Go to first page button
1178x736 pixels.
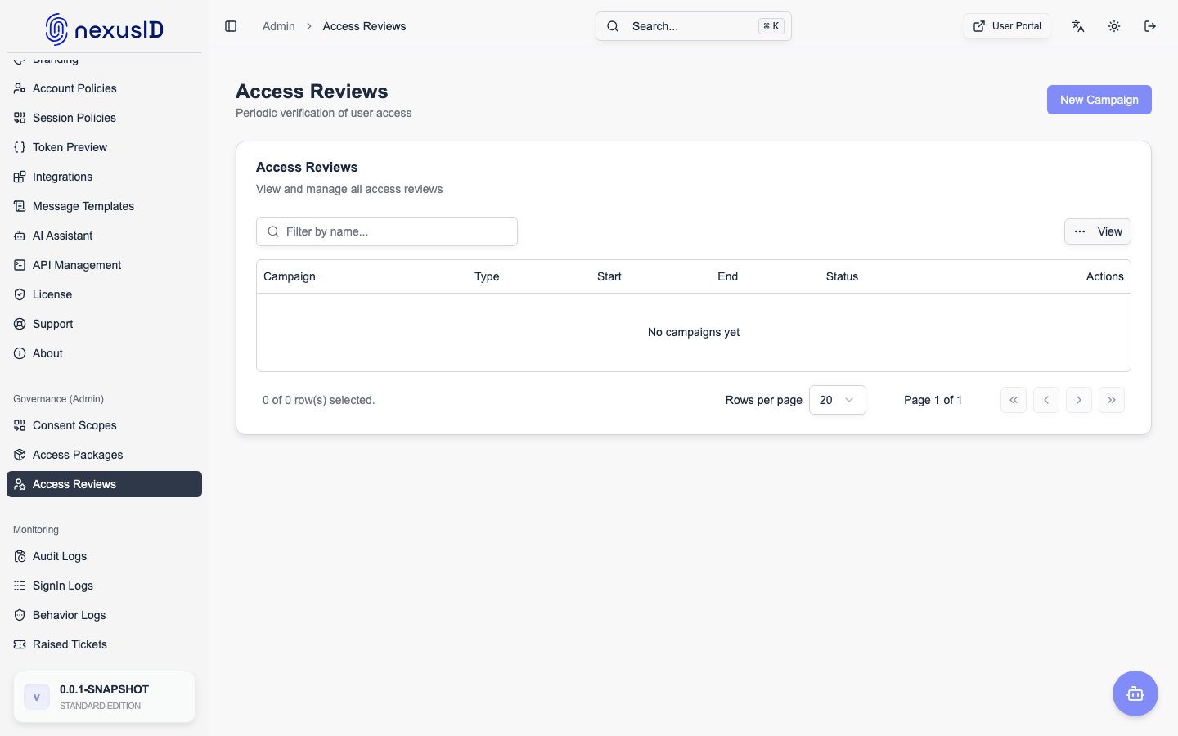1014,400
